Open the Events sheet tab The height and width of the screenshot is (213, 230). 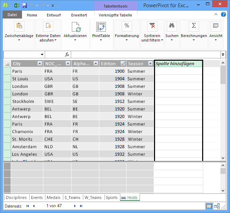click(37, 198)
